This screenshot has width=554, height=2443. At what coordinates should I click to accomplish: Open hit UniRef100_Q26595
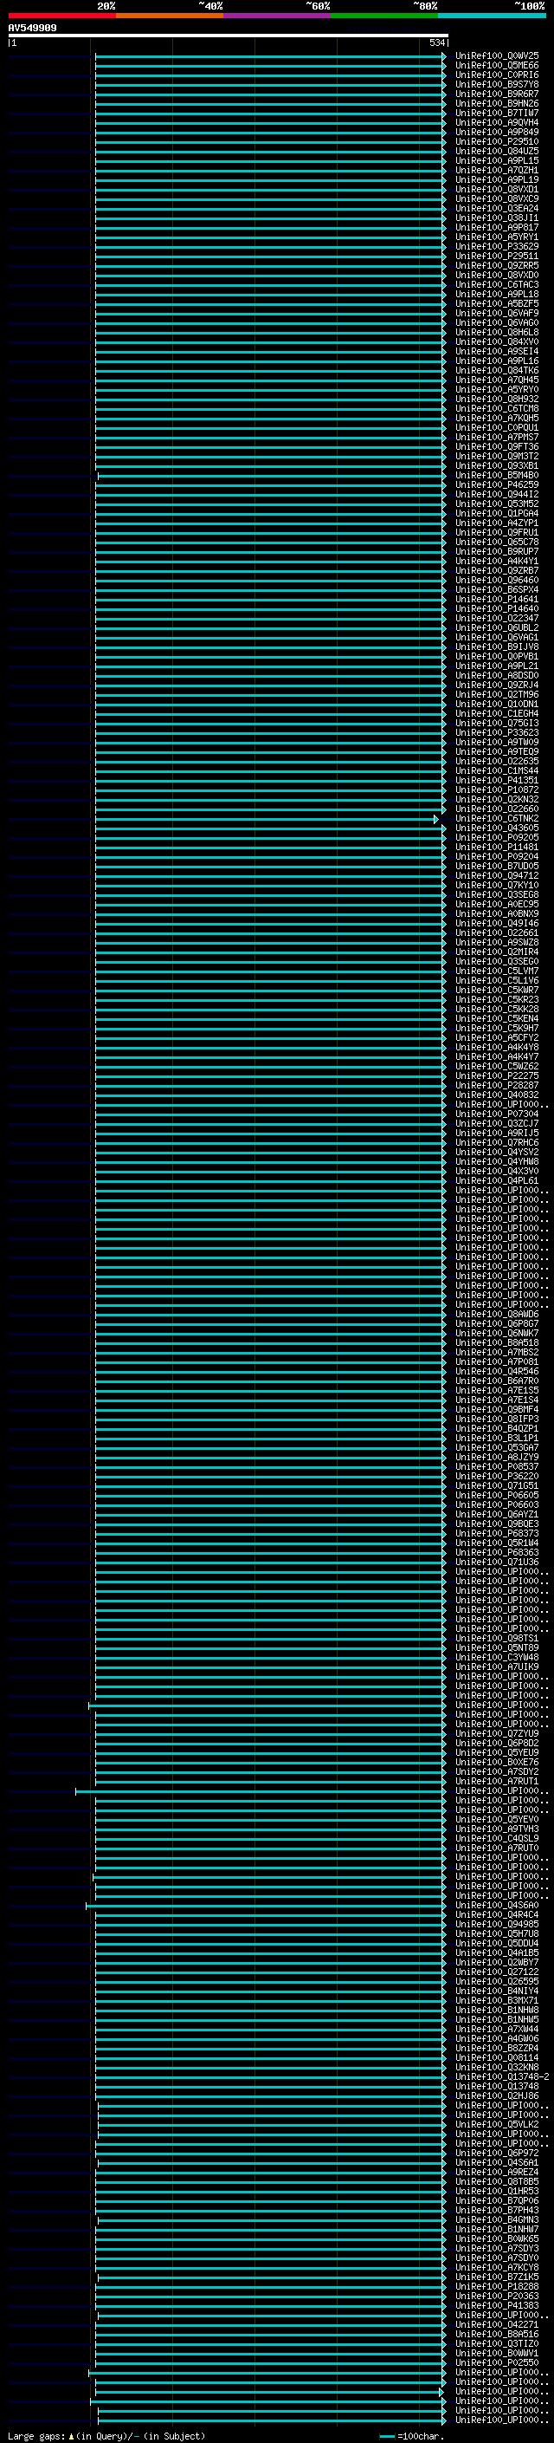pyautogui.click(x=497, y=1981)
